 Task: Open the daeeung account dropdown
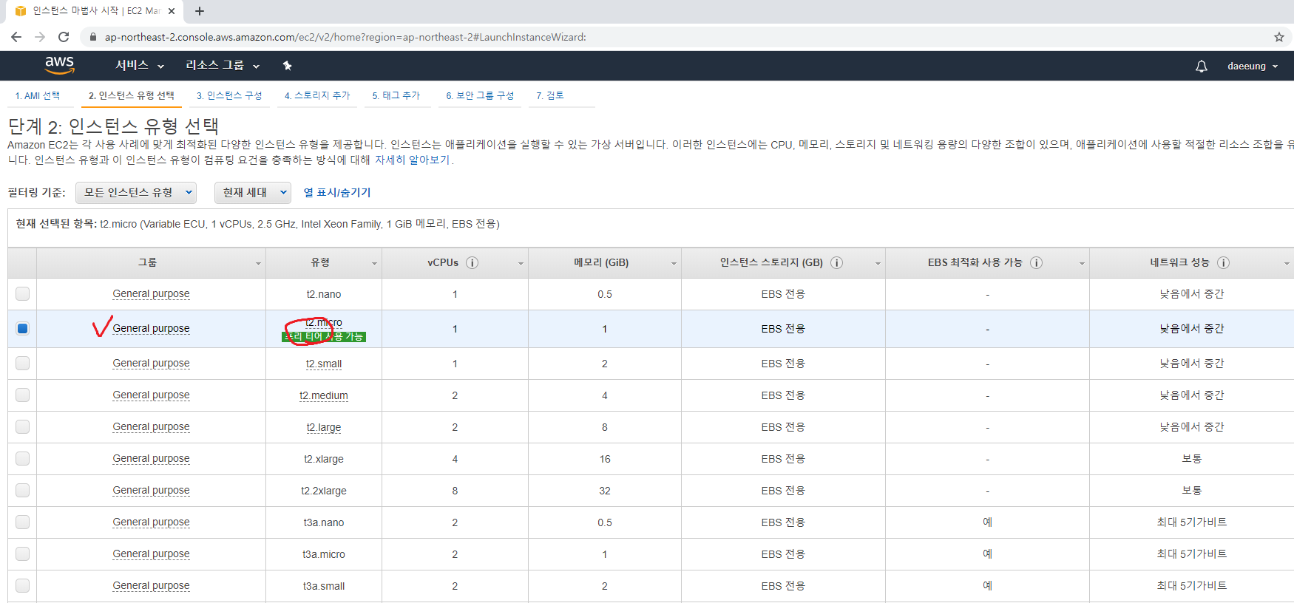click(1253, 66)
